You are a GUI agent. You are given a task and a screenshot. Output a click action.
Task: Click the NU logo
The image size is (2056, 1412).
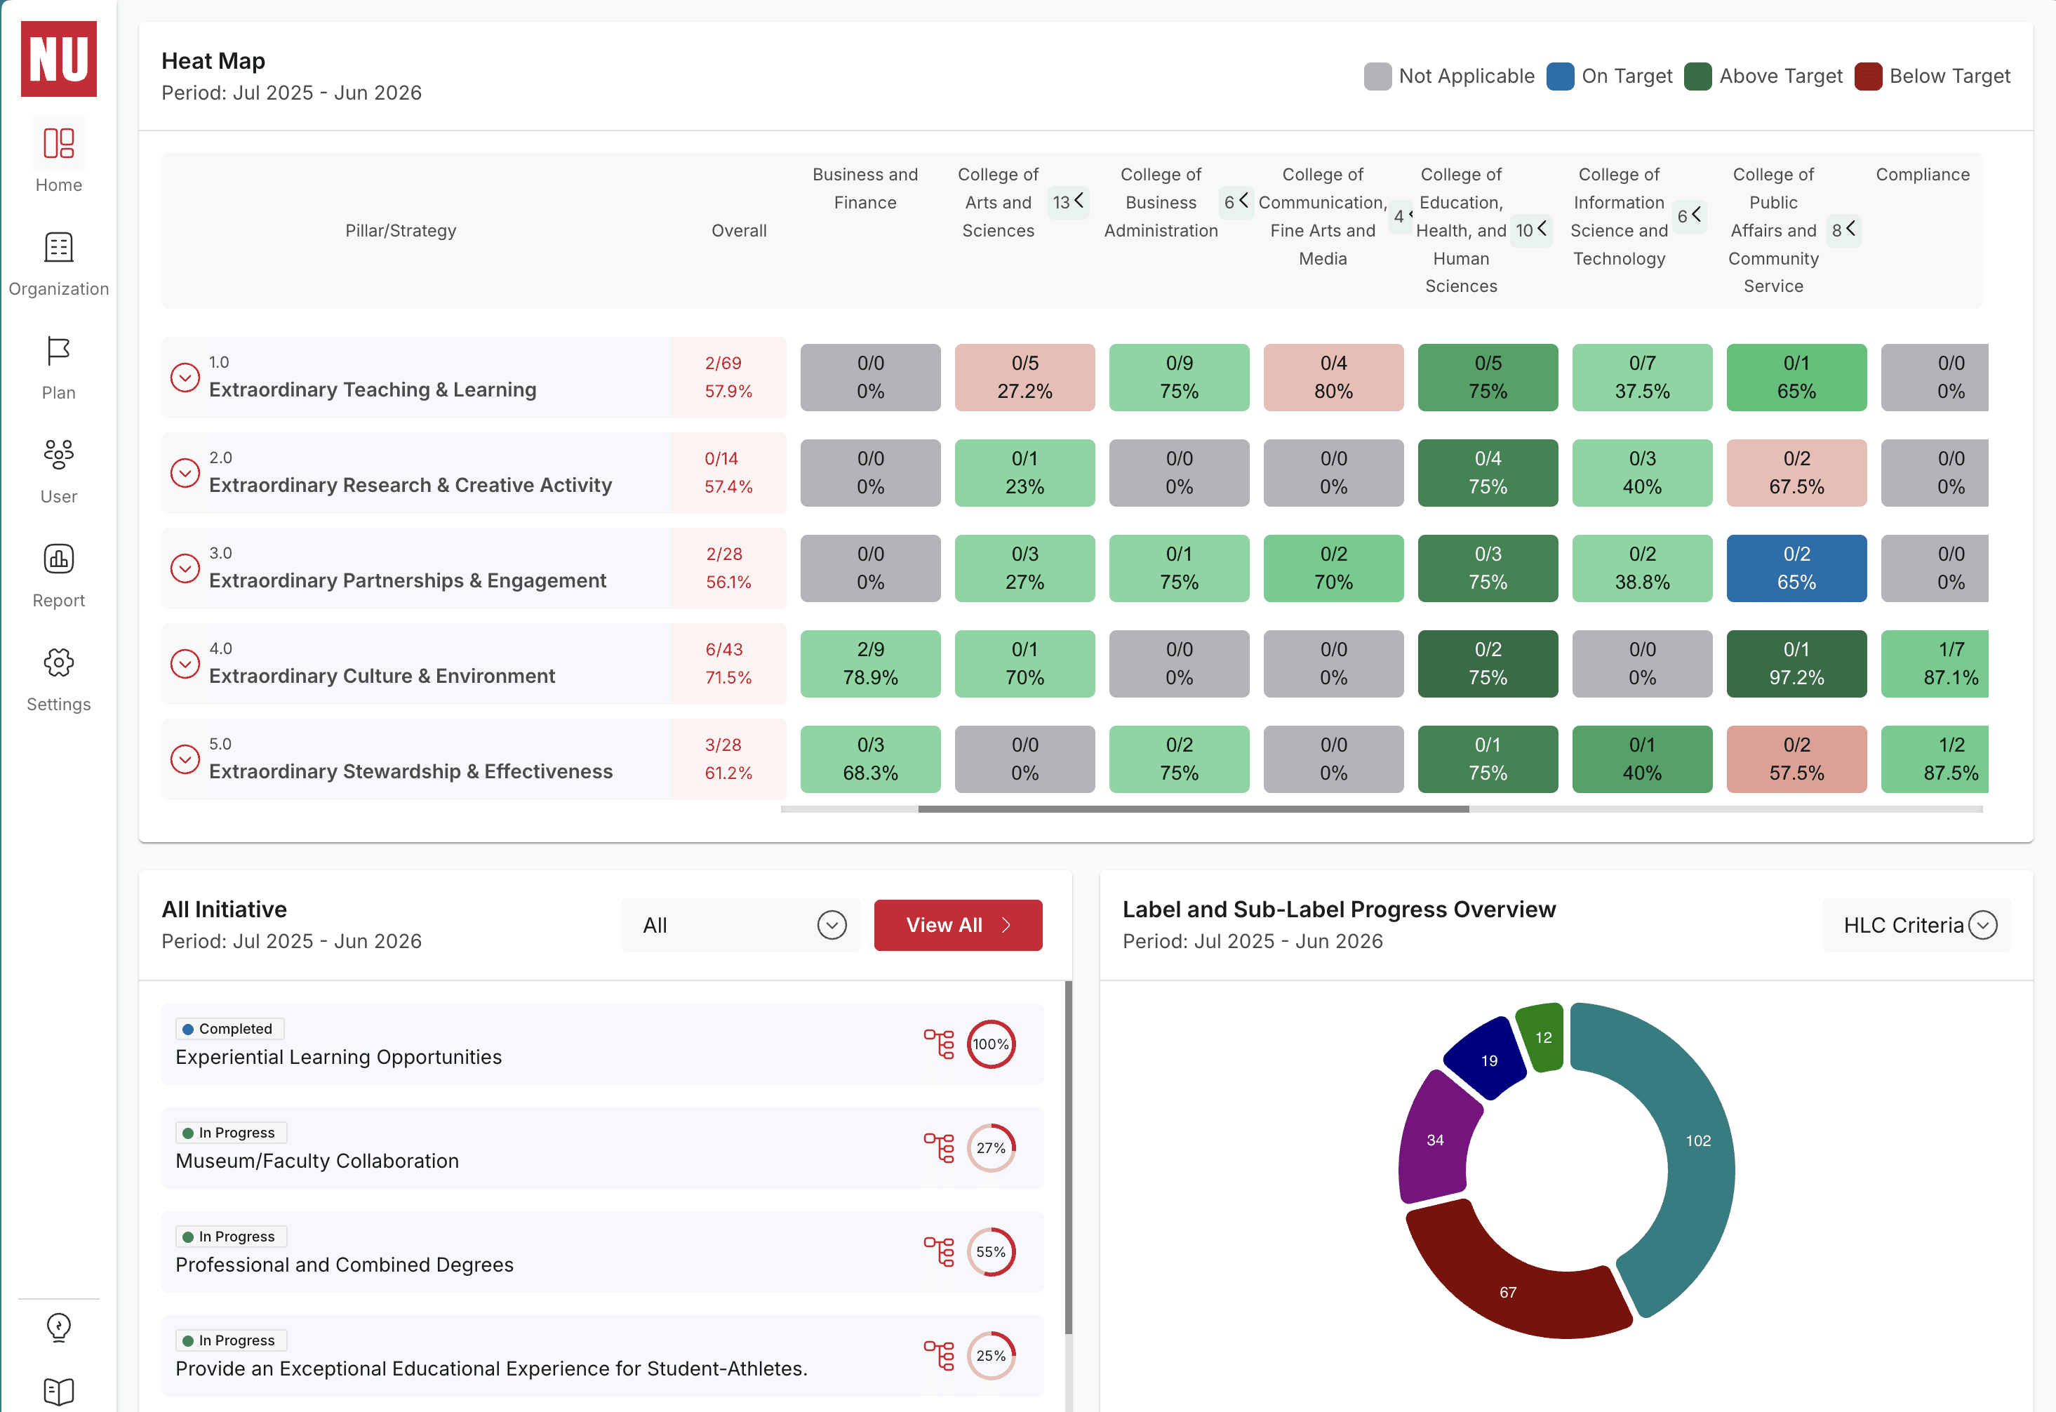(x=58, y=58)
